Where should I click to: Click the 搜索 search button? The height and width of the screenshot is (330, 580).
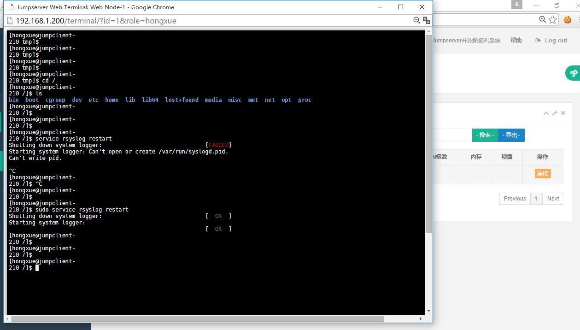tap(485, 135)
